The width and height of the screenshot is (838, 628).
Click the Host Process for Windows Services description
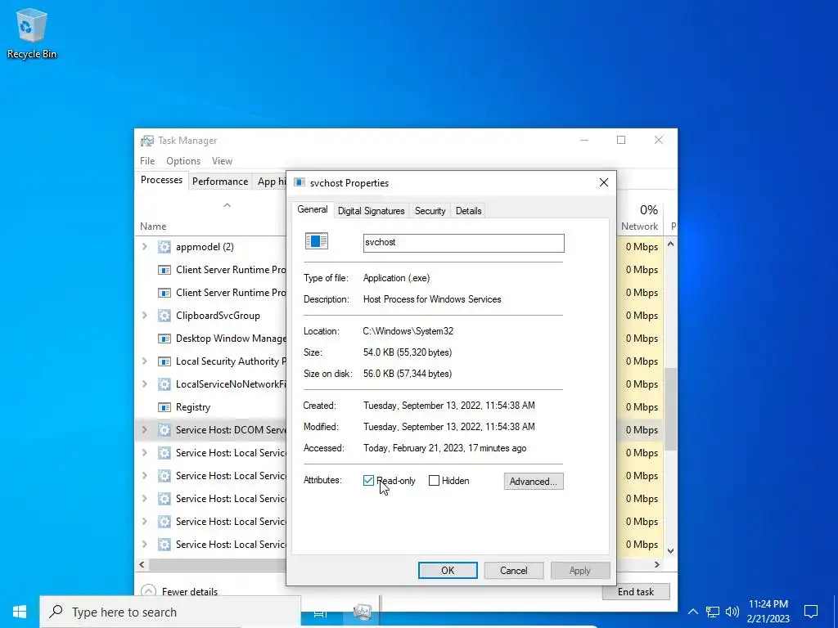[432, 299]
